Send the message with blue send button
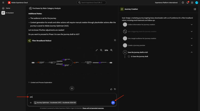200x111 pixels. (113, 102)
